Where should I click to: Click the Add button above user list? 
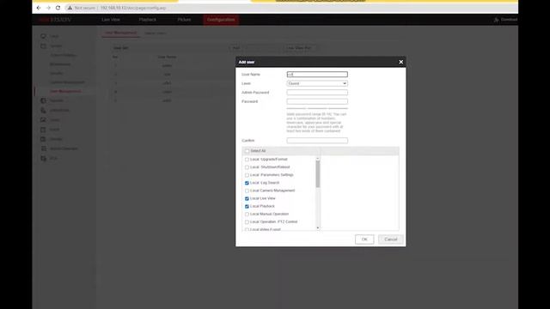click(237, 48)
